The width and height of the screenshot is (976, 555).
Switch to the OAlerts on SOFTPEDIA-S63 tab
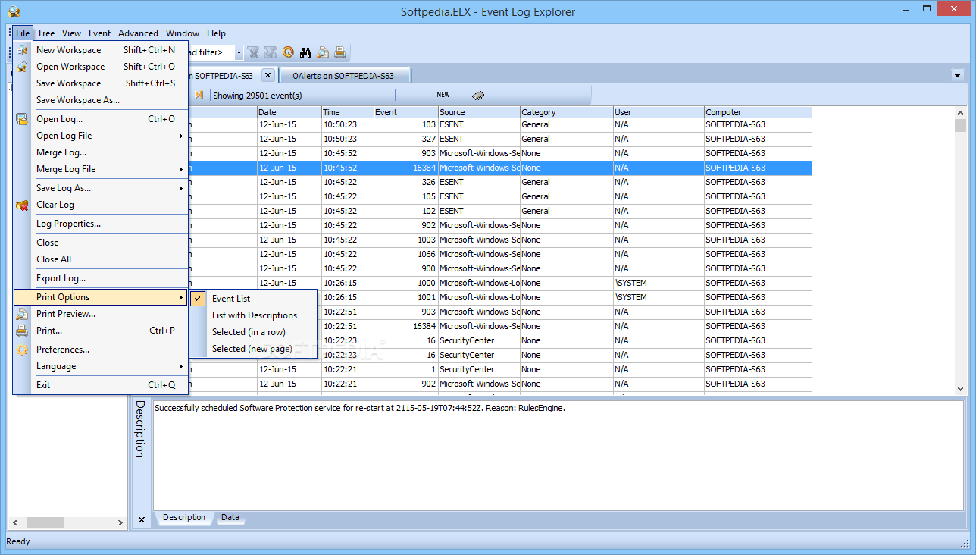345,76
